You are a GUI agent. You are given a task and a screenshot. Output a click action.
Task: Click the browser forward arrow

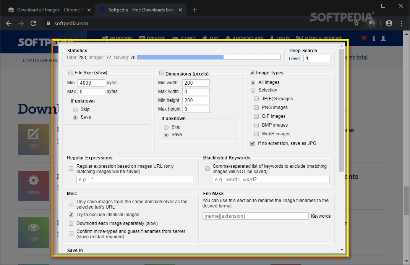click(x=21, y=24)
